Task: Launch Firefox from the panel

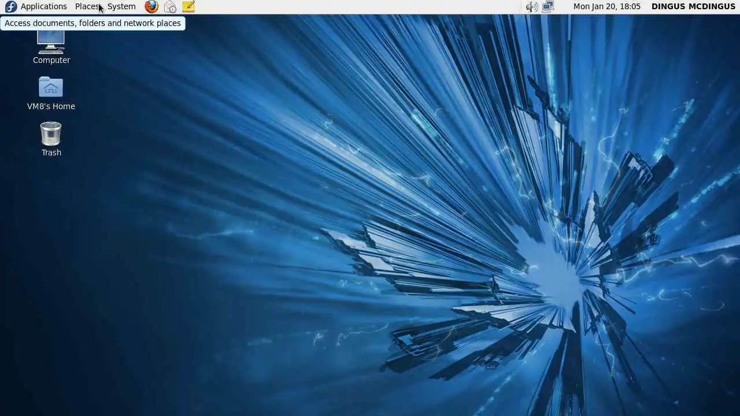Action: pyautogui.click(x=151, y=6)
